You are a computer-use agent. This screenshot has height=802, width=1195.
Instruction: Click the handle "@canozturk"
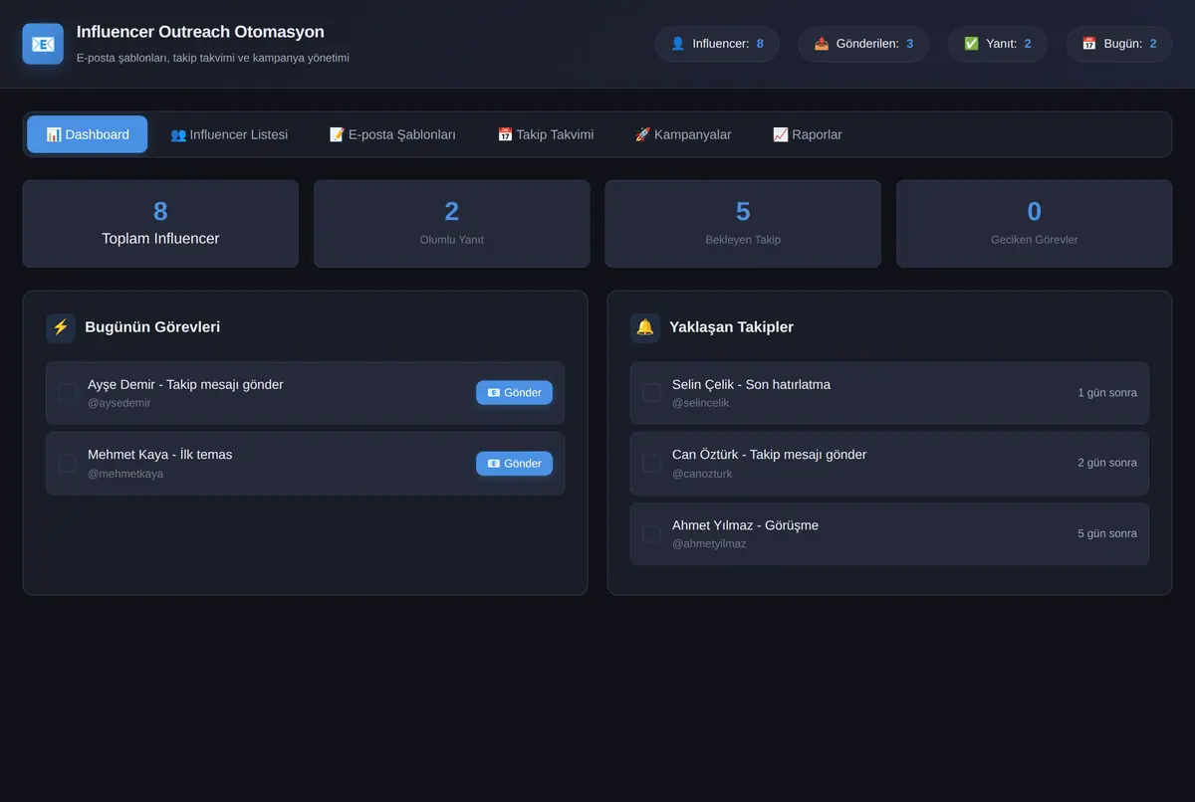pos(702,474)
